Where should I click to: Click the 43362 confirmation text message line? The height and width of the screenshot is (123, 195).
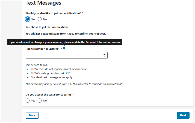[66, 34]
